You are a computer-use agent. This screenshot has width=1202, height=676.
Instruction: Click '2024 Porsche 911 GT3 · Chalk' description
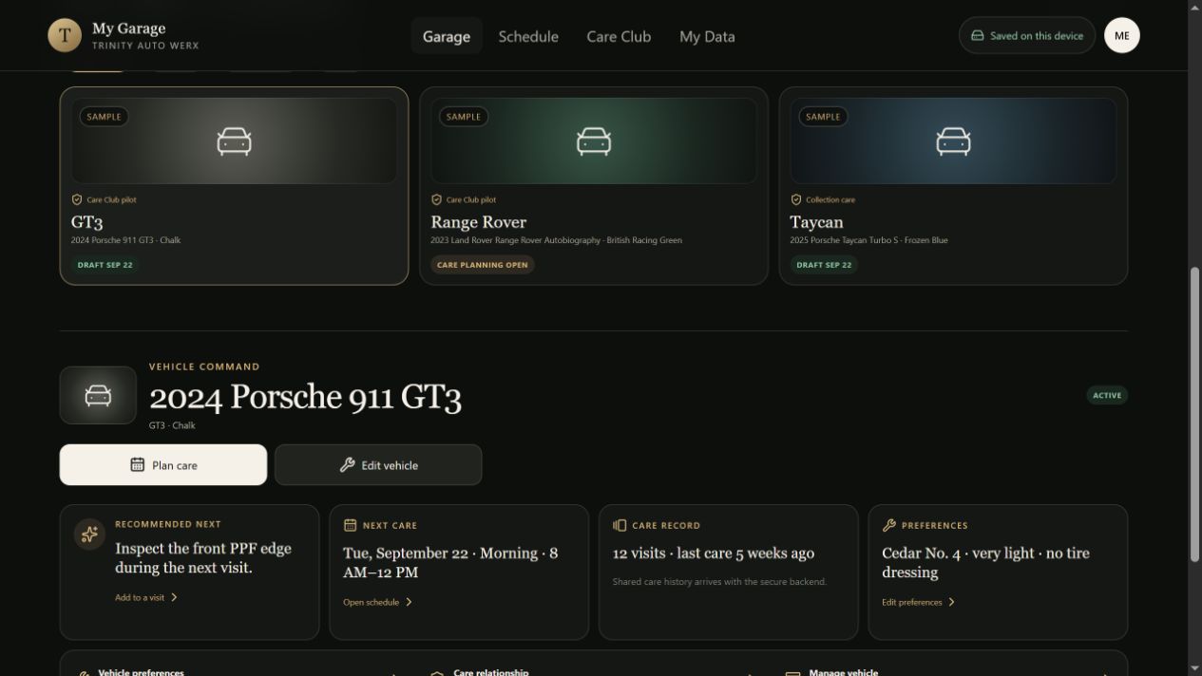[x=125, y=240]
